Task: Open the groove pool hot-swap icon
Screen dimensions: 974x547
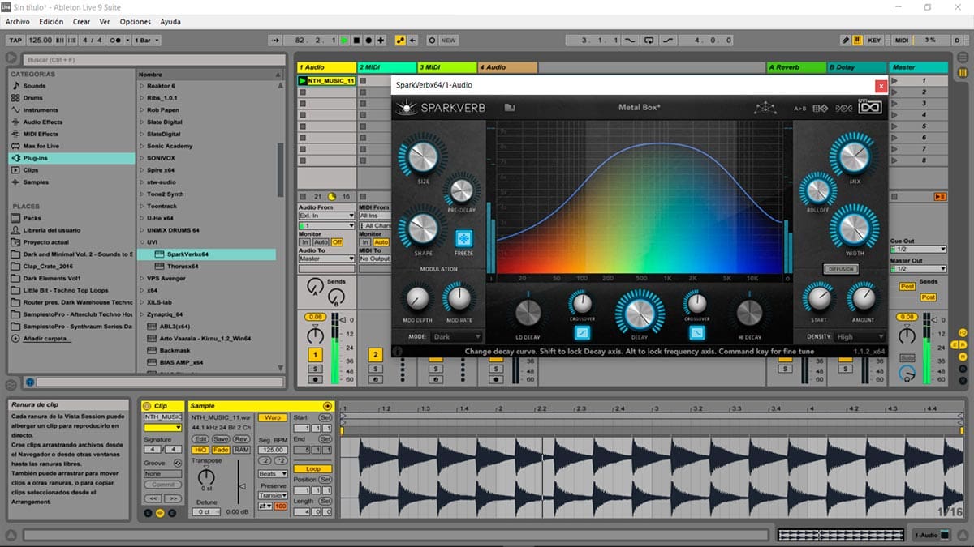Action: click(178, 463)
